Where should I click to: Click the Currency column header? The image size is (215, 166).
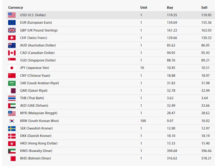tap(16, 7)
